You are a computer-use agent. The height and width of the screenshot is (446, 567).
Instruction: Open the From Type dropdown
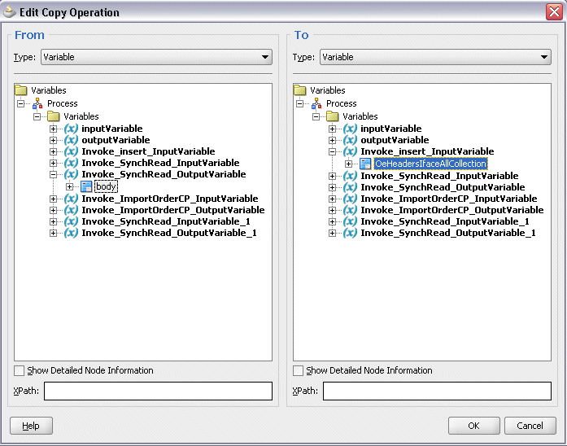coord(156,57)
